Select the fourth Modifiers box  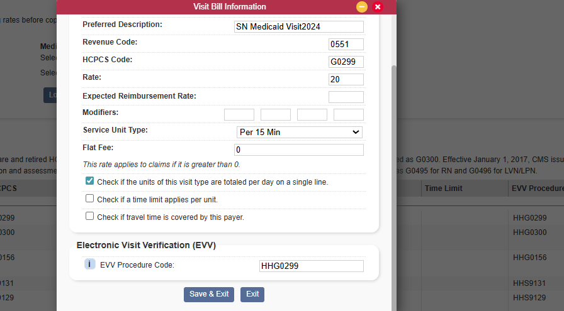[x=349, y=114]
